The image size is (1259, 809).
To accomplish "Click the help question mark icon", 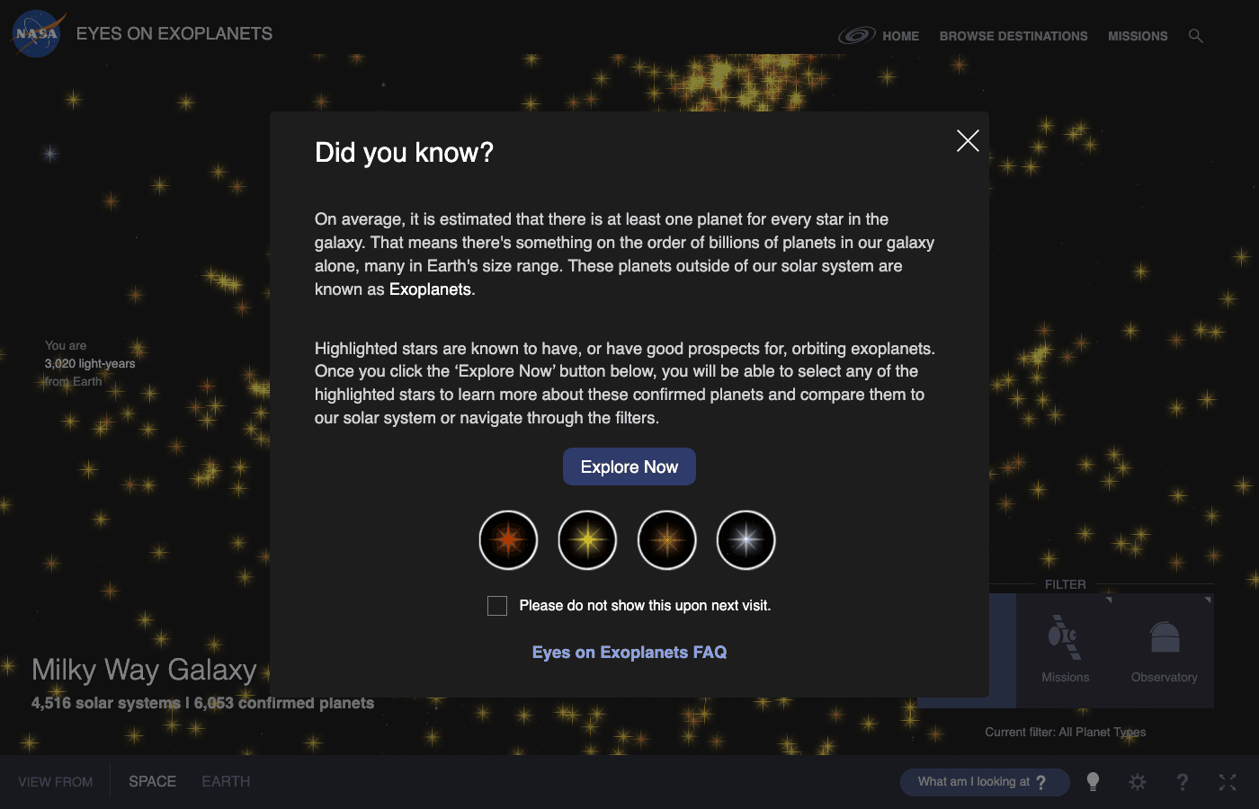I will pos(1183,782).
